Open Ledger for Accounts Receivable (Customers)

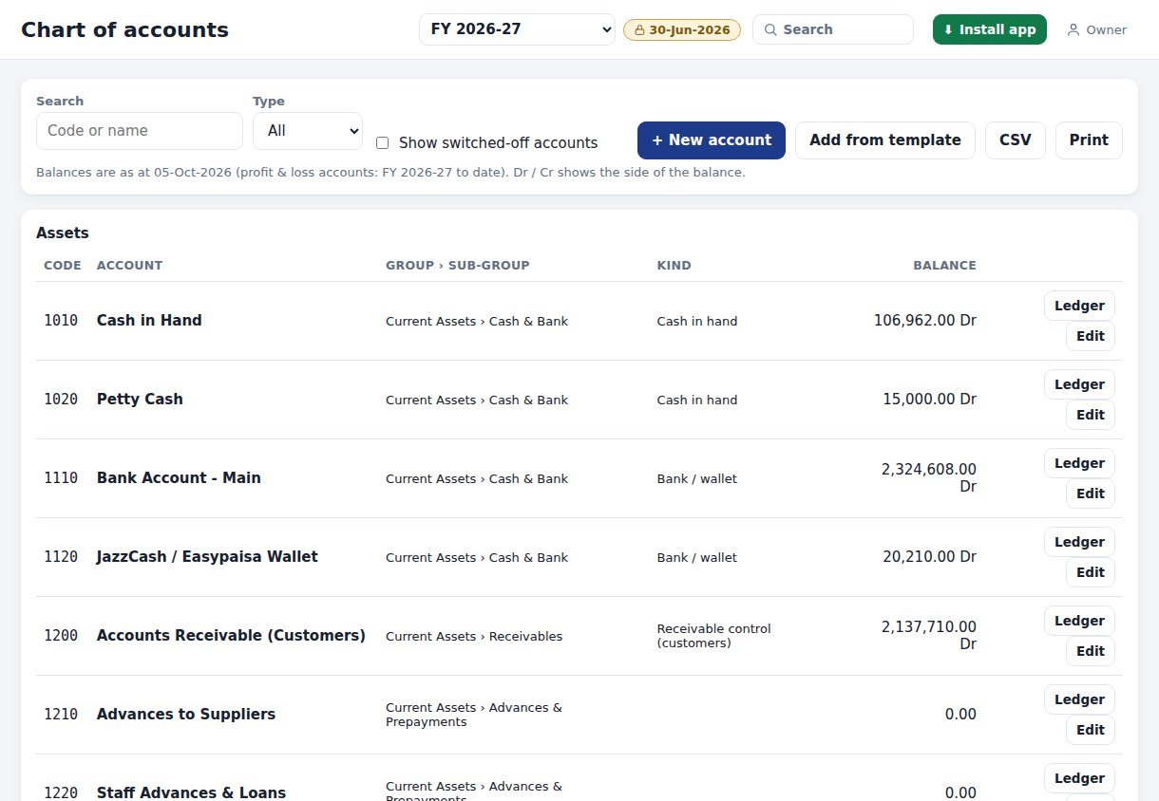[1079, 621]
